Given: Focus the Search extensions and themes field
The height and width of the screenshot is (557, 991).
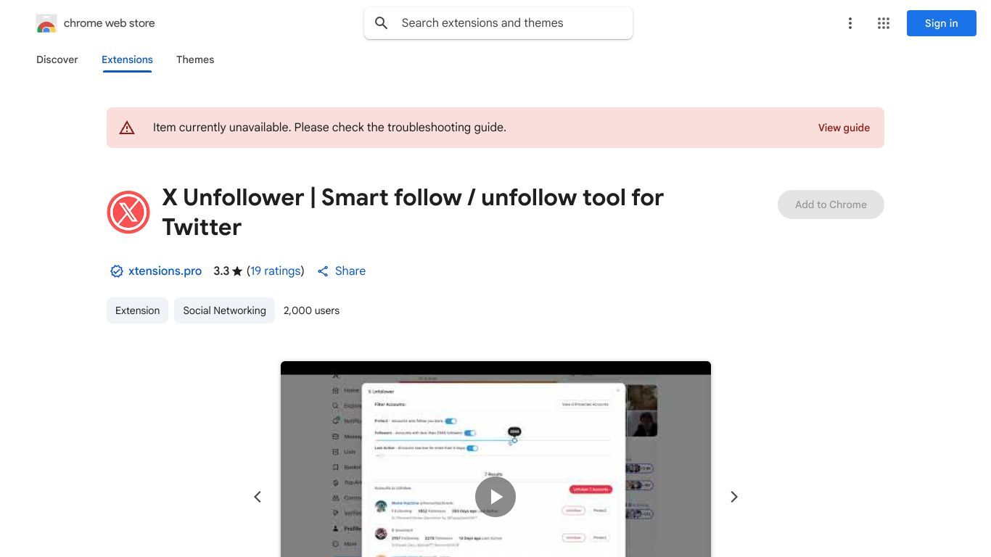Looking at the screenshot, I should 498,23.
